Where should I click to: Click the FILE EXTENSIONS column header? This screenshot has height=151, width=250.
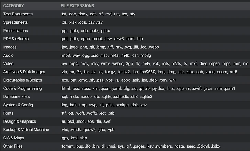(77, 6)
